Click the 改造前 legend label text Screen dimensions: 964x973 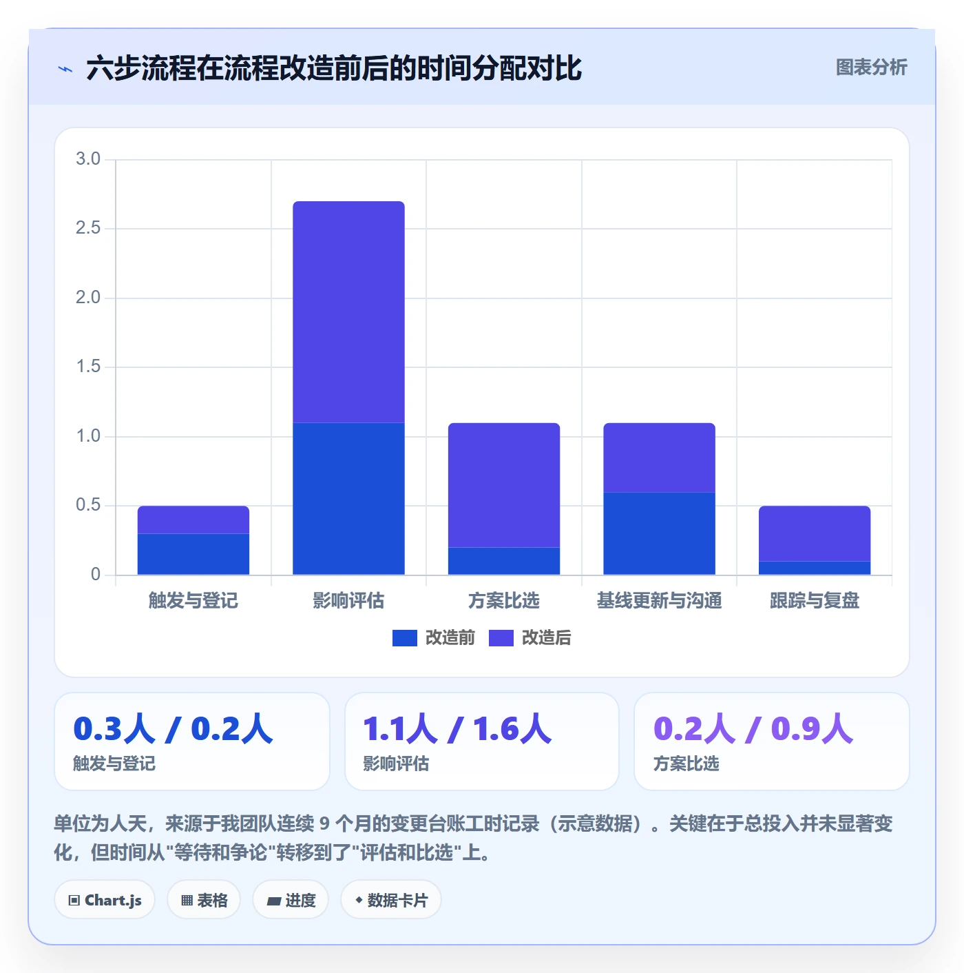coord(450,638)
